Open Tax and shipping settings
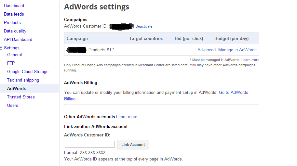 pos(23,80)
